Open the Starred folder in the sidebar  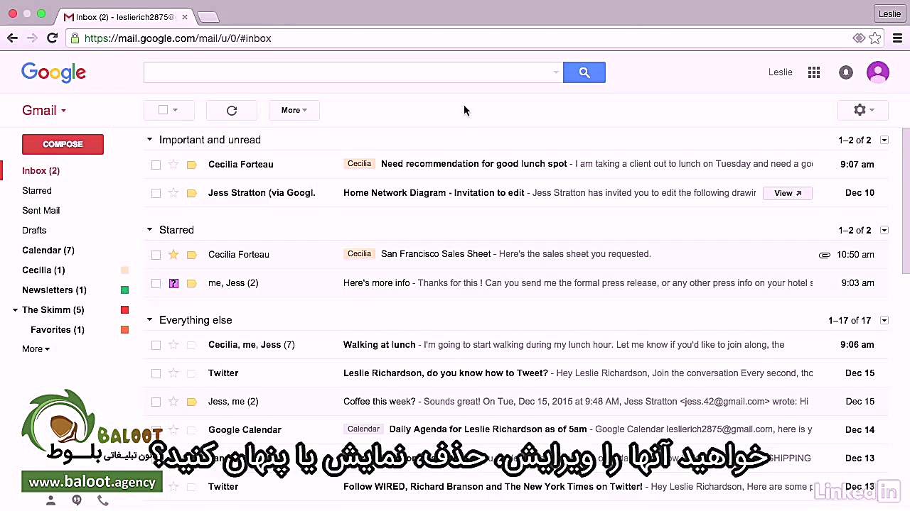(x=37, y=191)
